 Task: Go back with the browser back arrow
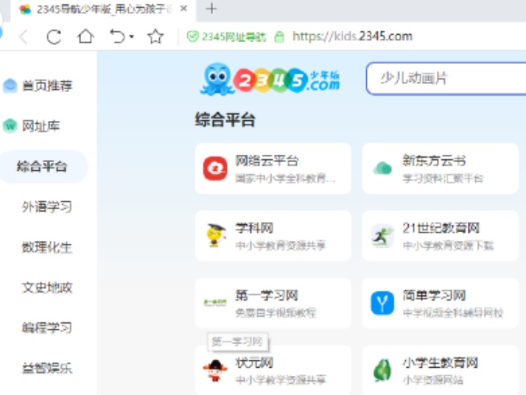click(23, 37)
